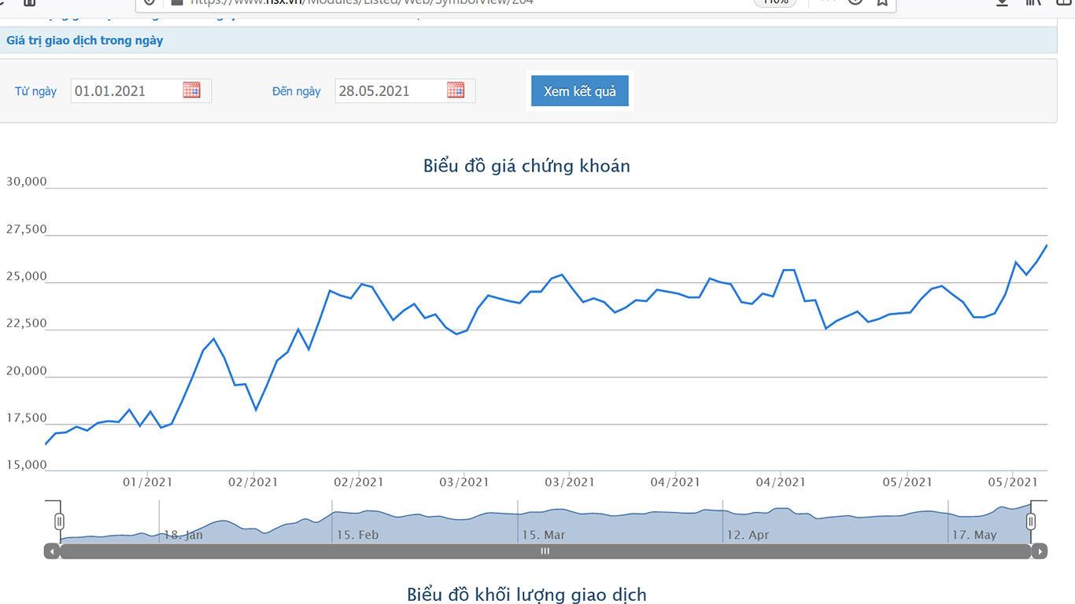Click the 15. Mar navigator marker
The width and height of the screenshot is (1075, 604).
544,535
